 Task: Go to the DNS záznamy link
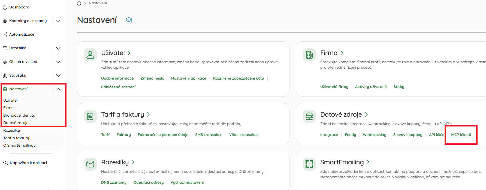pos(114,182)
